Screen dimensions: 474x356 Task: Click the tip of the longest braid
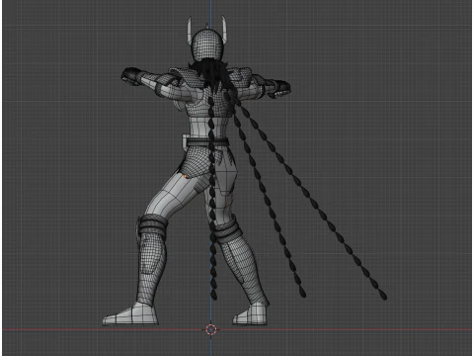click(382, 295)
